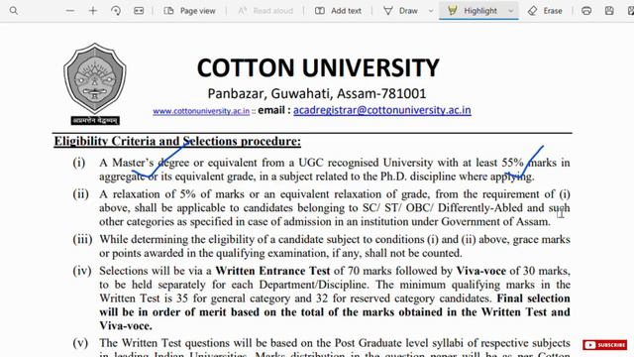This screenshot has width=634, height=357.
Task: Click the save icon
Action: 609,11
